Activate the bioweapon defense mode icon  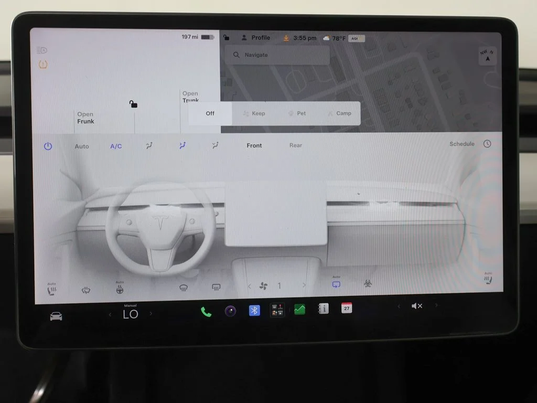coord(368,283)
